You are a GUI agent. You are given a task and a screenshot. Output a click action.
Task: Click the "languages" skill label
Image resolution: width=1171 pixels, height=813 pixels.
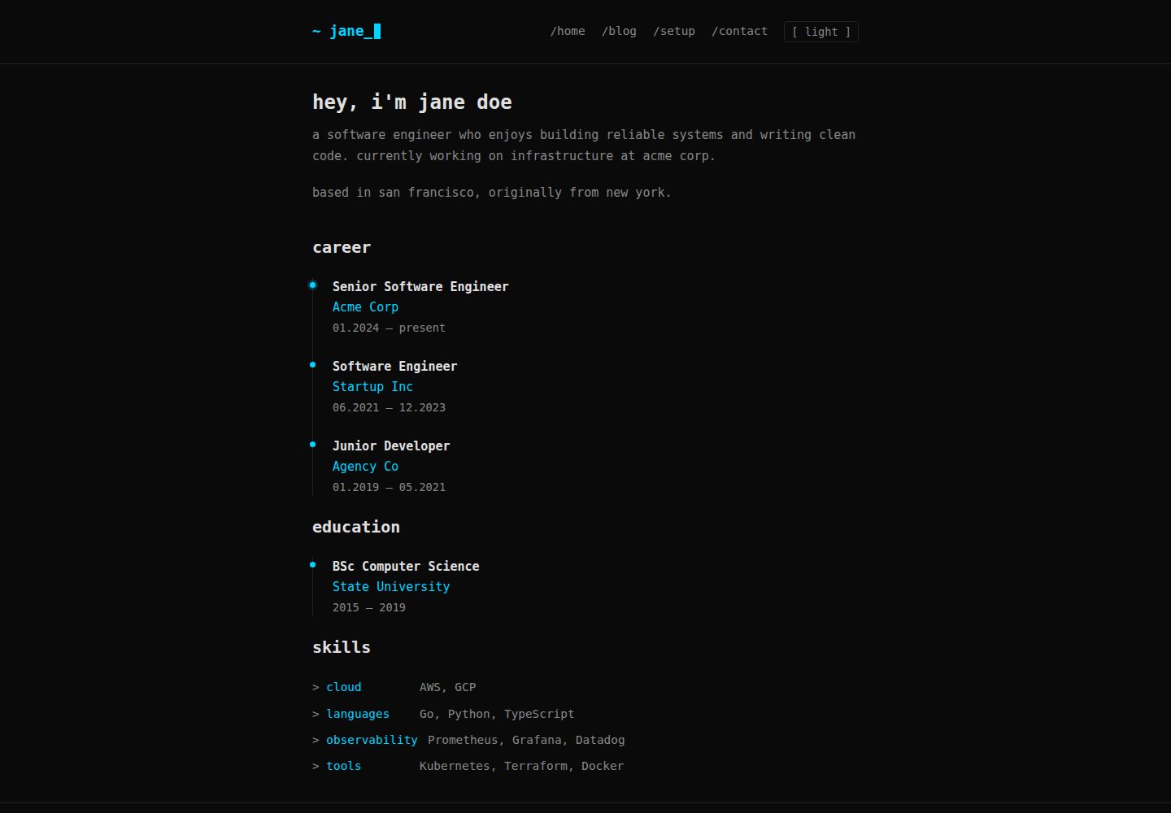pyautogui.click(x=358, y=715)
